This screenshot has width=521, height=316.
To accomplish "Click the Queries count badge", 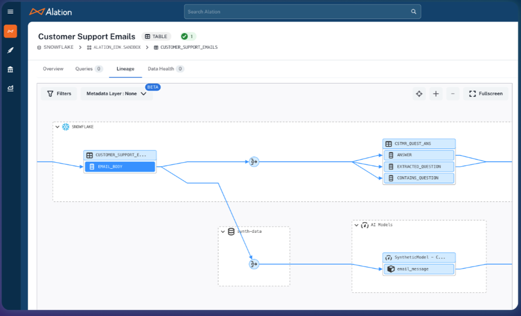I will (x=99, y=69).
